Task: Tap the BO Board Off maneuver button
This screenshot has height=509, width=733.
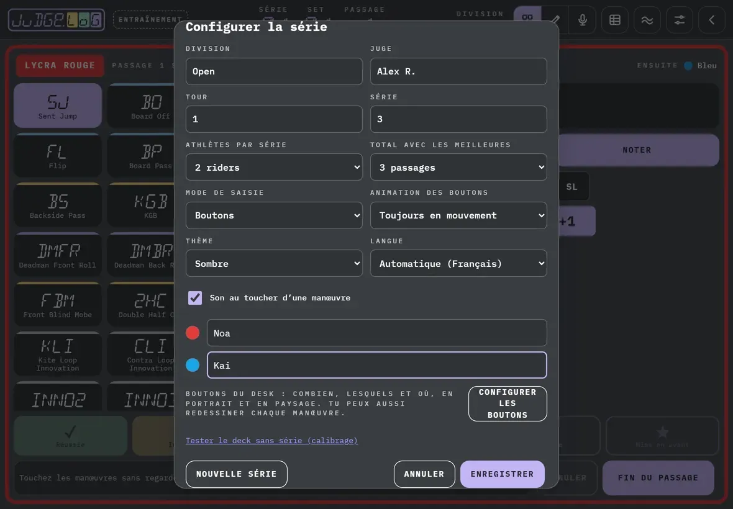Action: tap(141, 106)
